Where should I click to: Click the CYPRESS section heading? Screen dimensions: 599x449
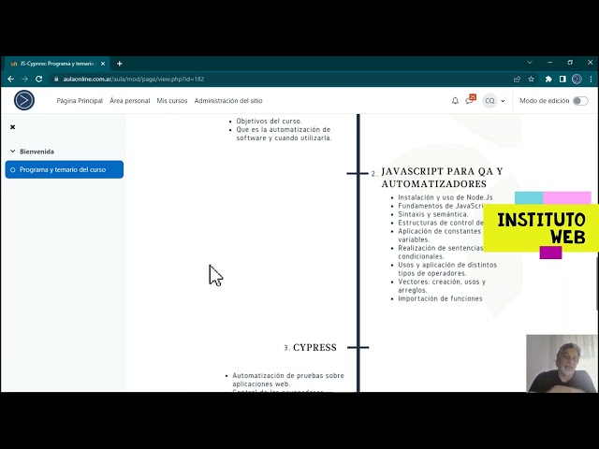click(314, 347)
